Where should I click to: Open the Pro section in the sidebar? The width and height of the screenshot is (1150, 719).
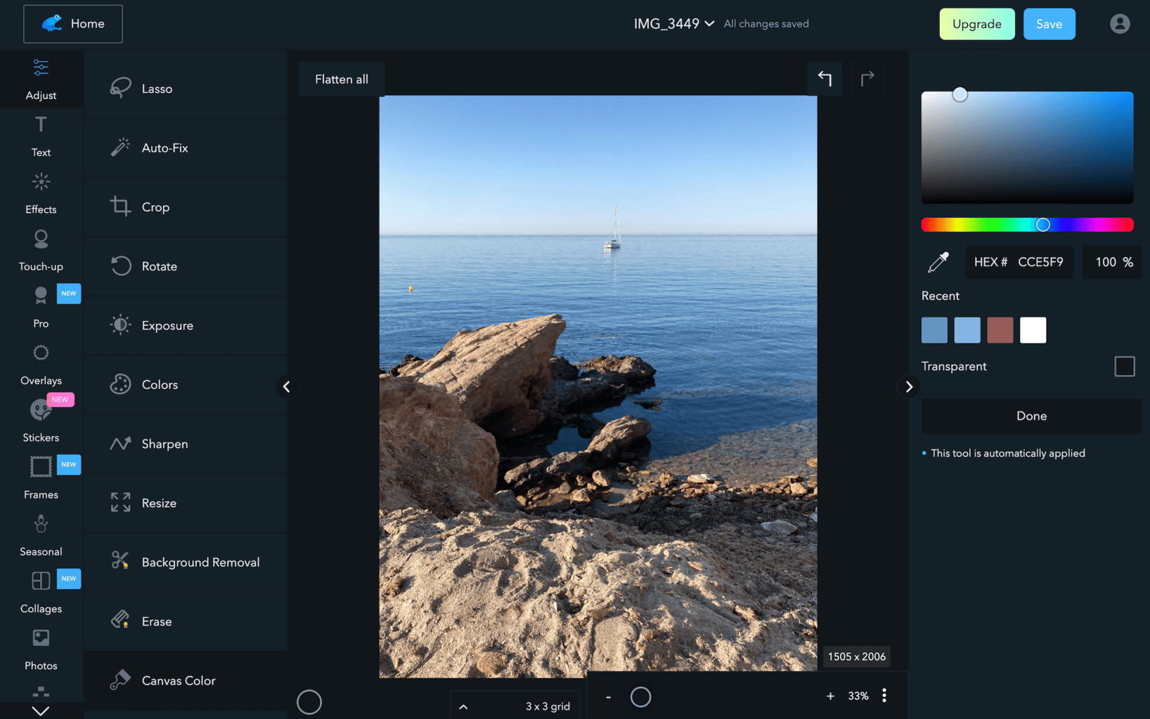point(41,308)
